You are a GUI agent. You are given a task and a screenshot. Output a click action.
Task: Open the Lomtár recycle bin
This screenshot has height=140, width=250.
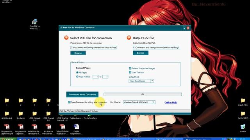point(243,128)
